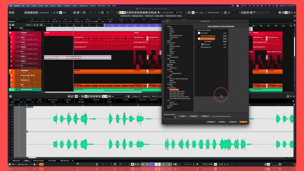Click the Record button on transport bar
The height and width of the screenshot is (171, 304).
[169, 164]
